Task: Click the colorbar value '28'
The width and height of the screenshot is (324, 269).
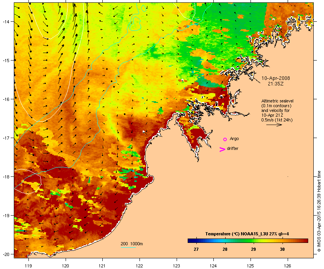Action: pyautogui.click(x=225, y=249)
